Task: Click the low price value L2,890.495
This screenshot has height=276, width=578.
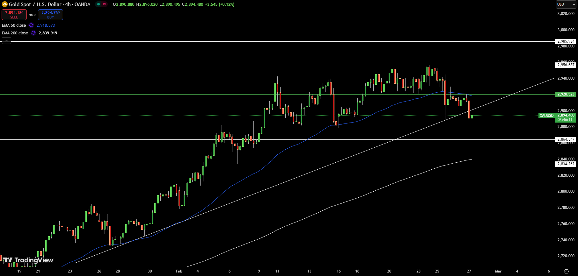Action: (170, 4)
